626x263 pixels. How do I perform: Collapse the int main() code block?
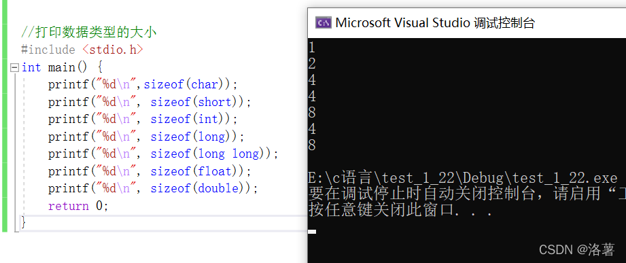click(x=14, y=67)
